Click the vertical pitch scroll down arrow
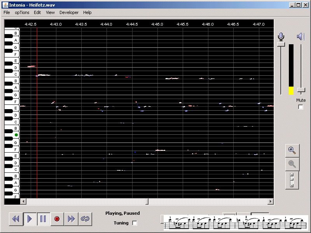The image size is (311, 233). (x=292, y=186)
